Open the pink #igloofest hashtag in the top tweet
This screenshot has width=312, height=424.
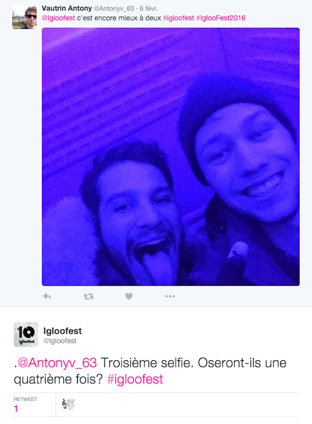coord(179,18)
